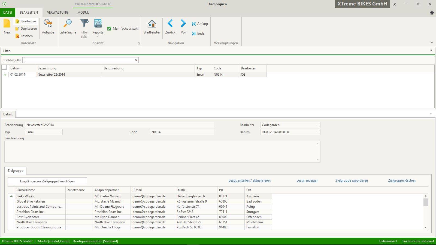Open the Typ Email combo box
Viewport: 436px width, 245px height.
pos(60,132)
